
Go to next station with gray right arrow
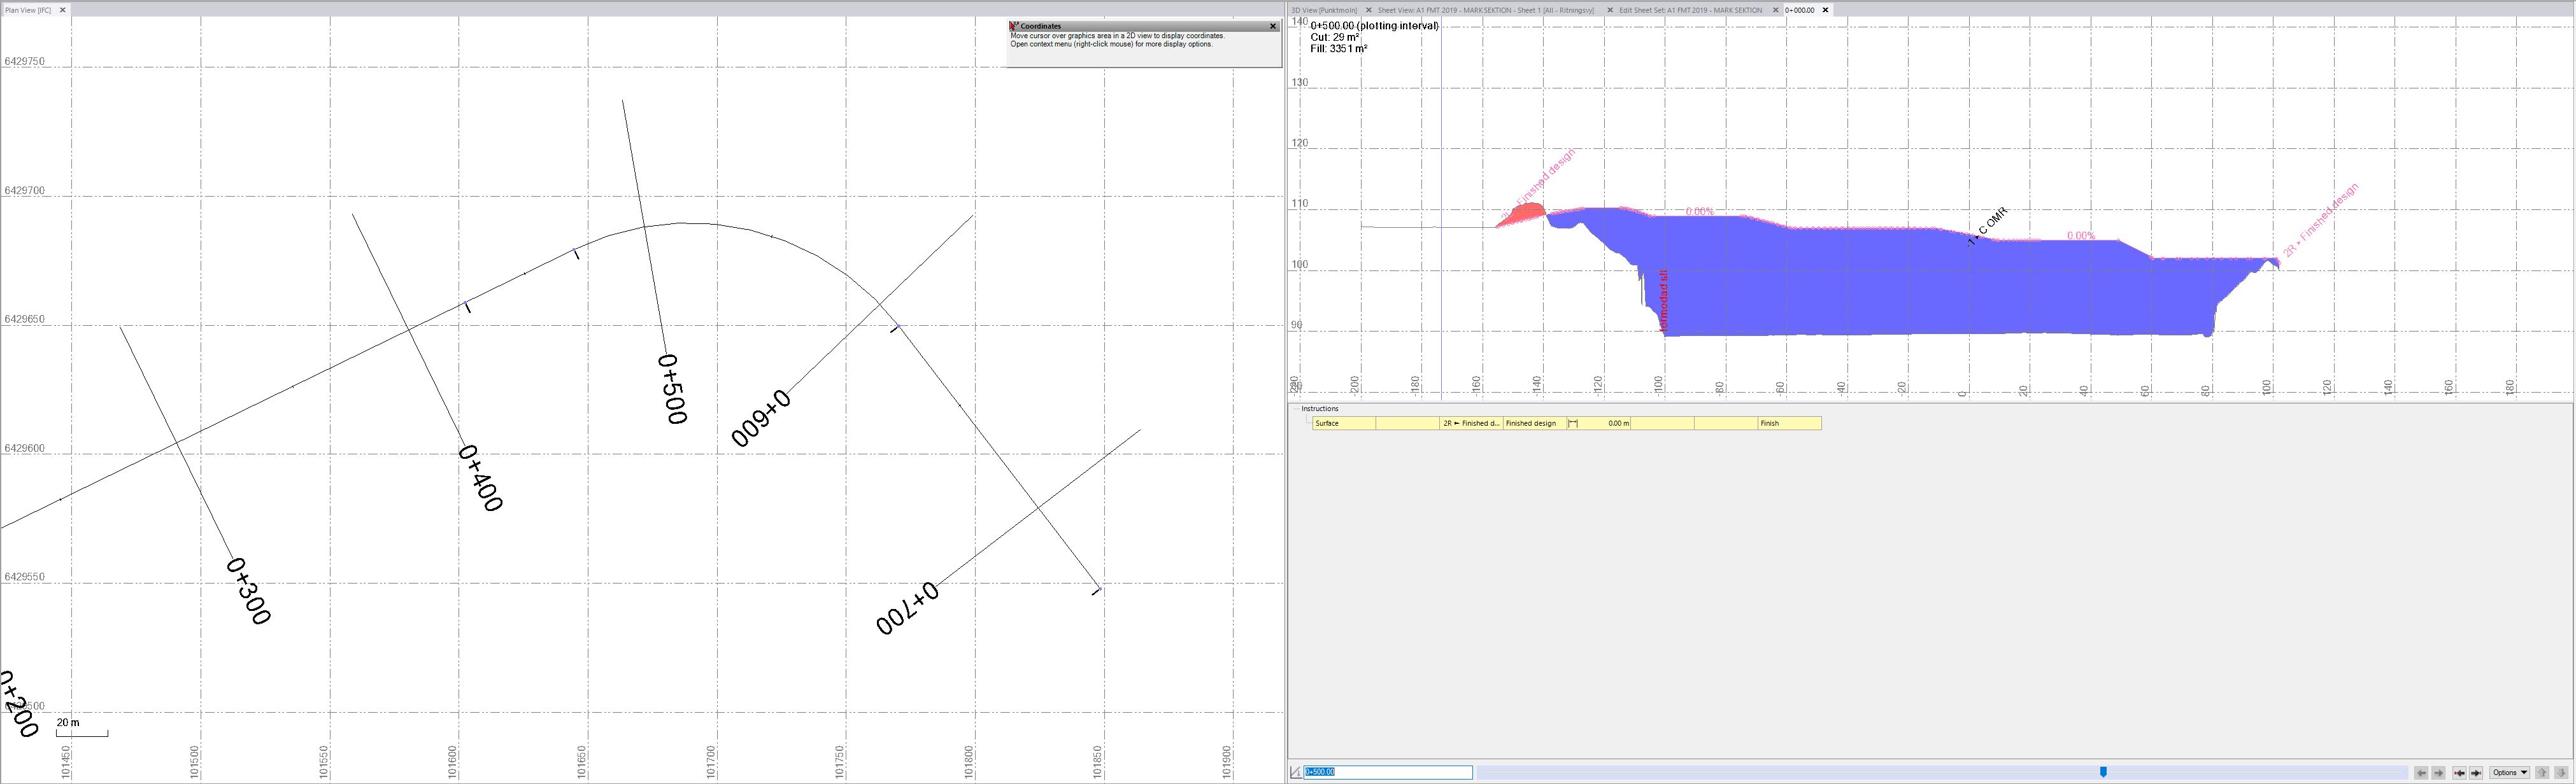point(2439,773)
